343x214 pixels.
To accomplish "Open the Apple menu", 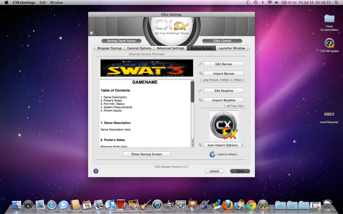I will [6, 2].
